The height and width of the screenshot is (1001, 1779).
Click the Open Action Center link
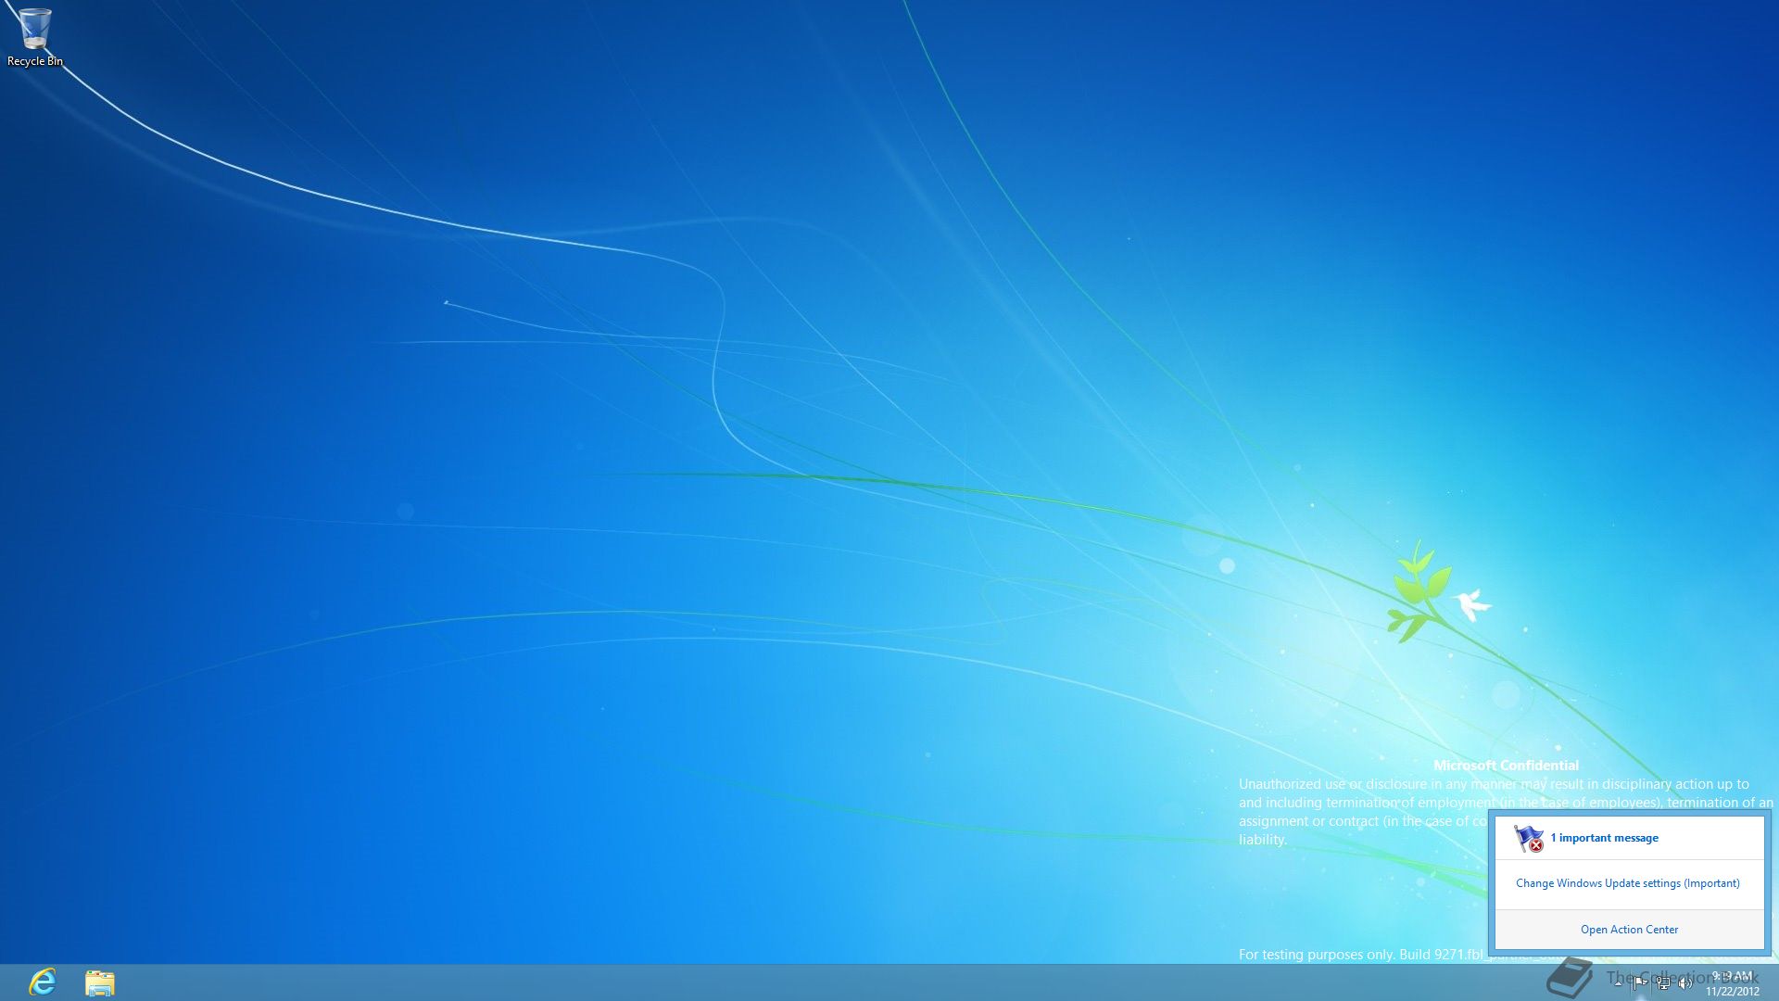1629,930
